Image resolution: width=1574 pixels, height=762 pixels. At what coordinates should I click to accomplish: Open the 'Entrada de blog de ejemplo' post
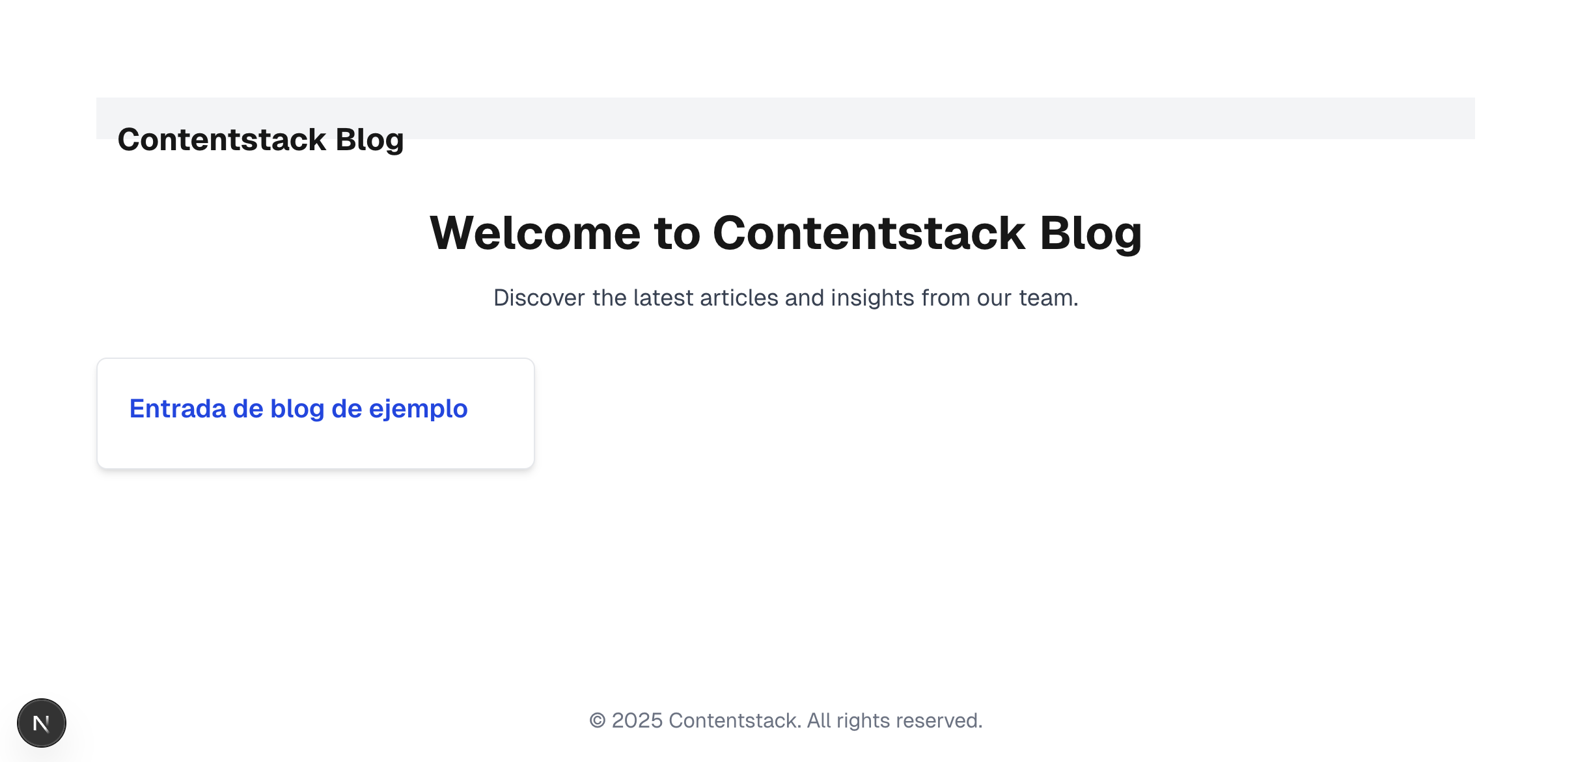pyautogui.click(x=298, y=409)
